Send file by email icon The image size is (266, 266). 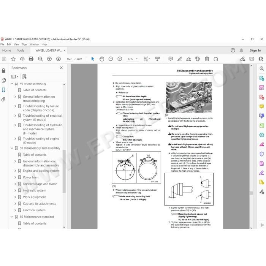tap(252, 59)
